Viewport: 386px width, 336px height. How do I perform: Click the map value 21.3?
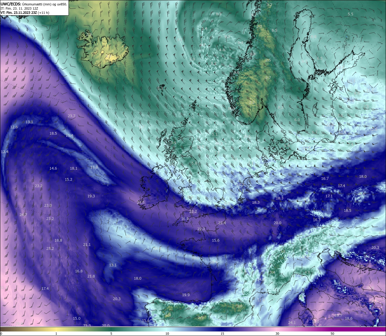pos(87,325)
